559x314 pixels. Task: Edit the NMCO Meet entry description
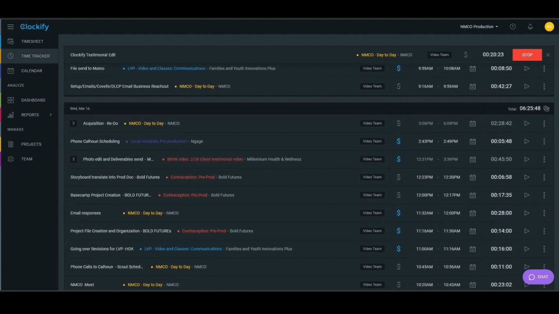pyautogui.click(x=82, y=285)
